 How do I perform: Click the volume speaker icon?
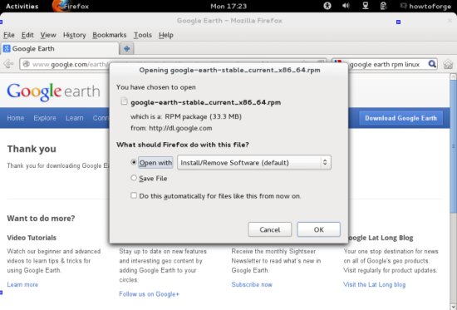click(x=346, y=6)
